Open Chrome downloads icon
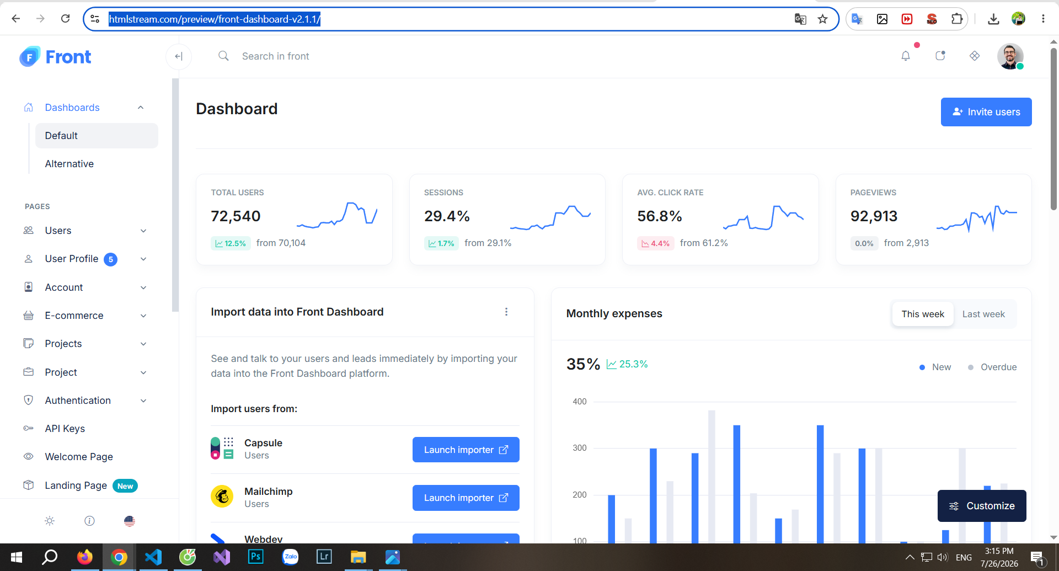The image size is (1059, 571). tap(993, 19)
